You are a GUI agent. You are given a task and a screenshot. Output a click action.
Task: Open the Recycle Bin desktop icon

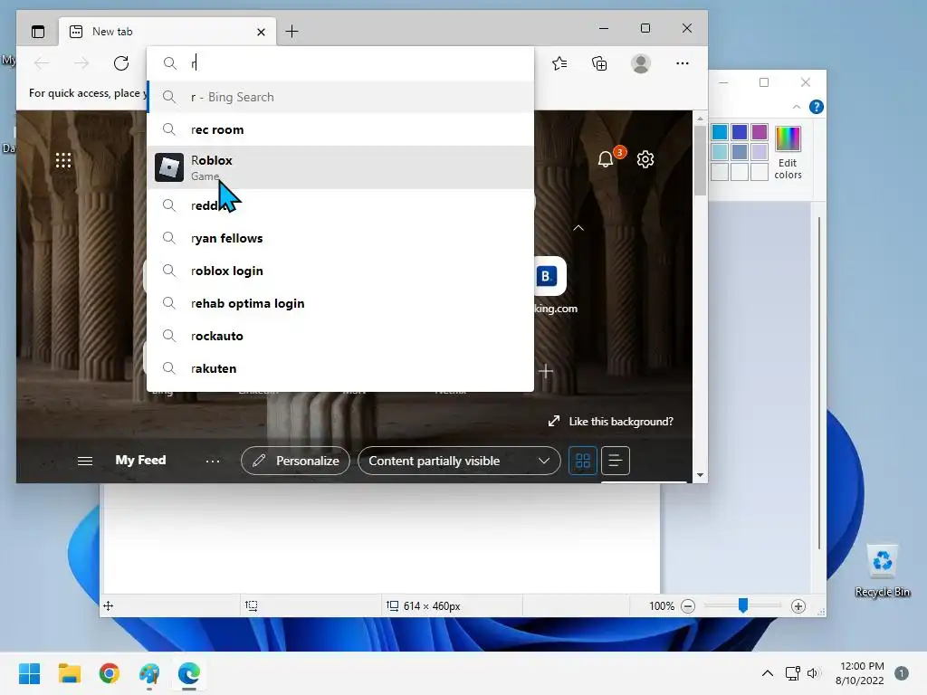pos(882,571)
